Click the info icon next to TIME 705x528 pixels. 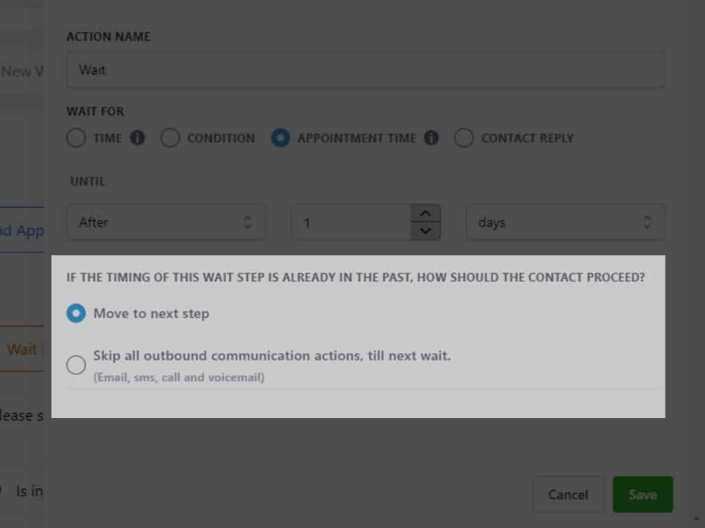click(138, 138)
